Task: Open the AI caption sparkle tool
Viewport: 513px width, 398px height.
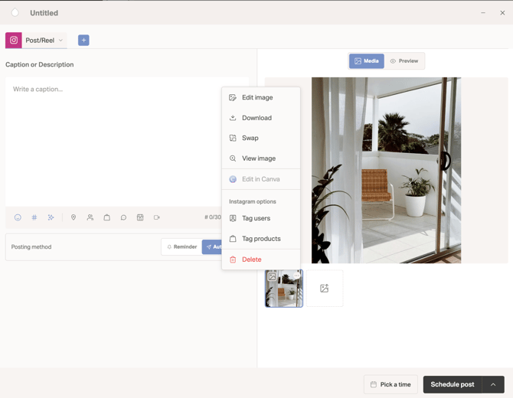Action: pyautogui.click(x=51, y=217)
